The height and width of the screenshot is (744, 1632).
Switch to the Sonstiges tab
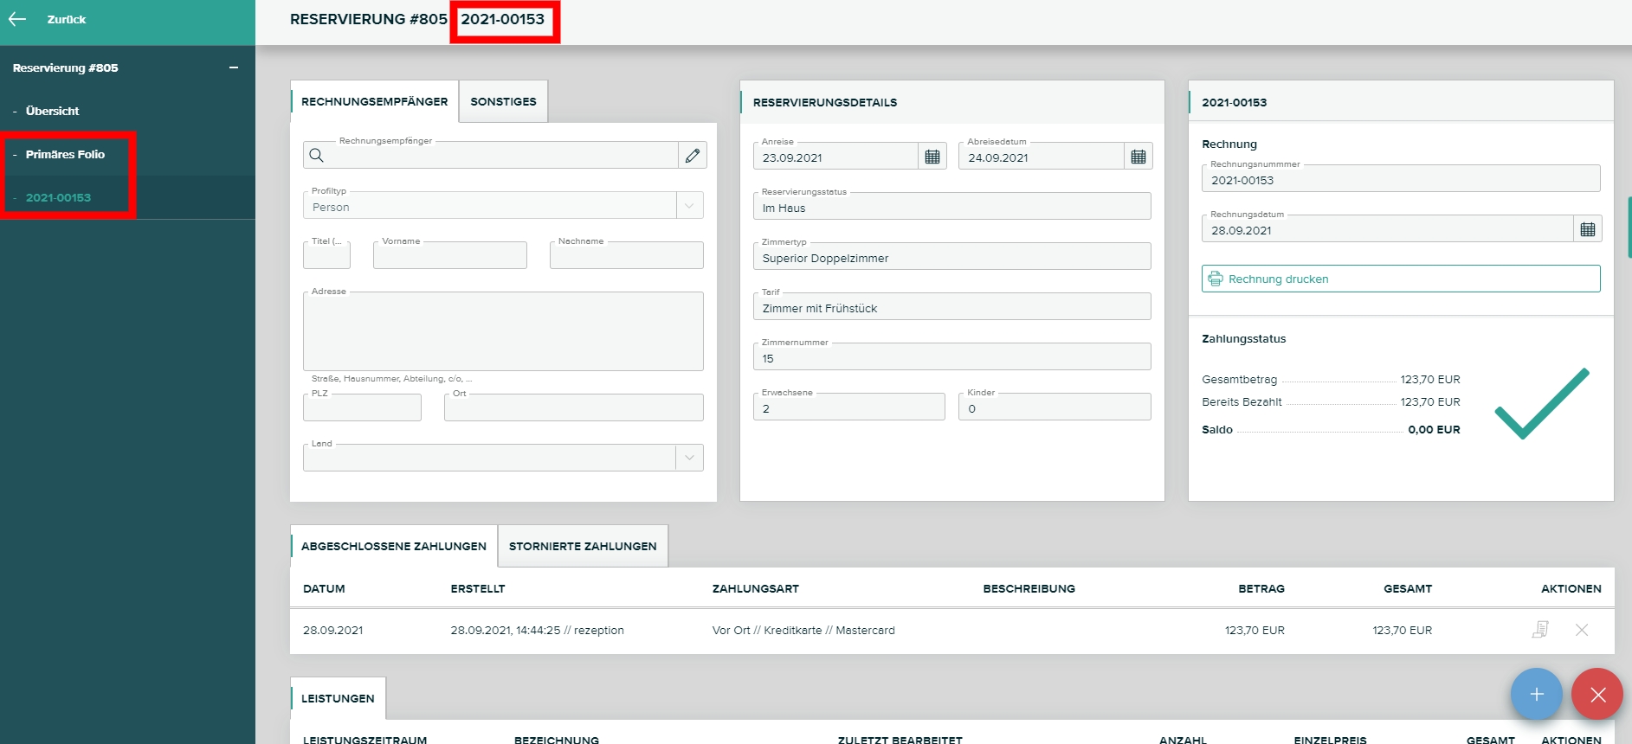pos(503,101)
